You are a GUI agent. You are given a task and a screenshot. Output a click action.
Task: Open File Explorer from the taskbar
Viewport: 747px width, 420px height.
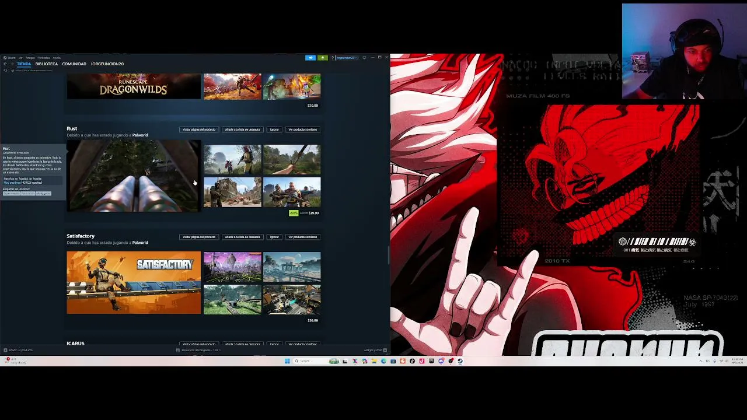pos(374,361)
